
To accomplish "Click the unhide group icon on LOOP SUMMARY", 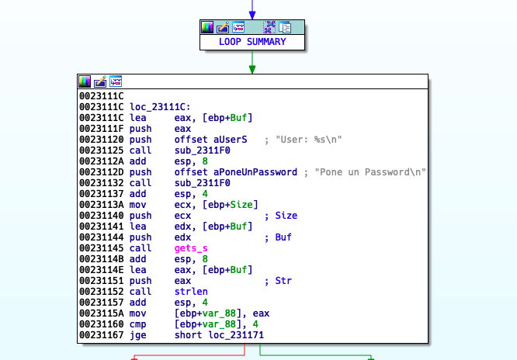I will tap(284, 27).
